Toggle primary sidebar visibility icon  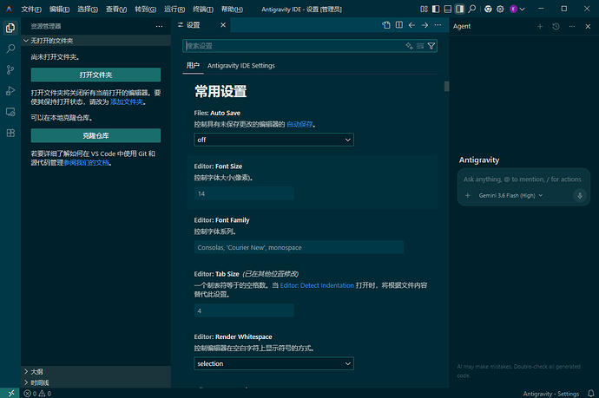tap(436, 9)
